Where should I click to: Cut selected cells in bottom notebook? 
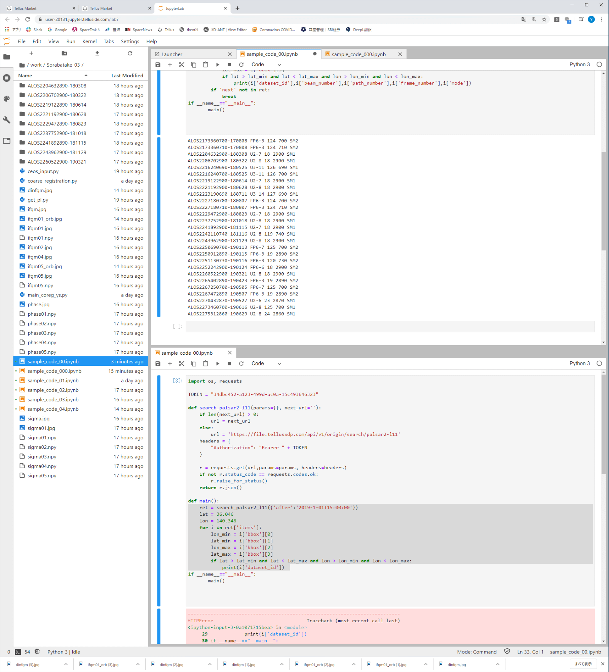(182, 364)
